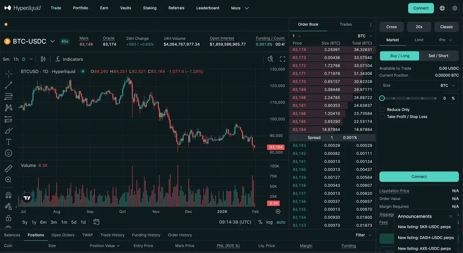Click the 20x leverage button
463x253 pixels.
click(419, 27)
